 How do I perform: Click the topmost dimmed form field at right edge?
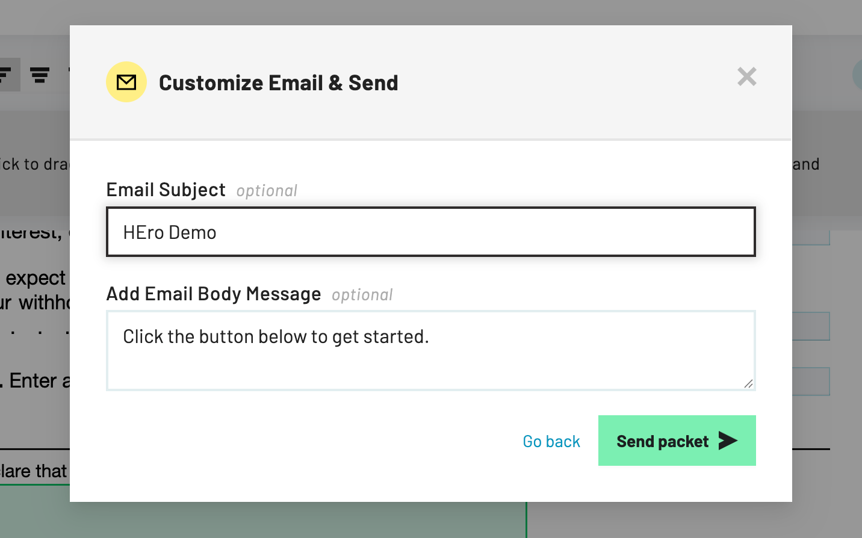[x=811, y=238]
